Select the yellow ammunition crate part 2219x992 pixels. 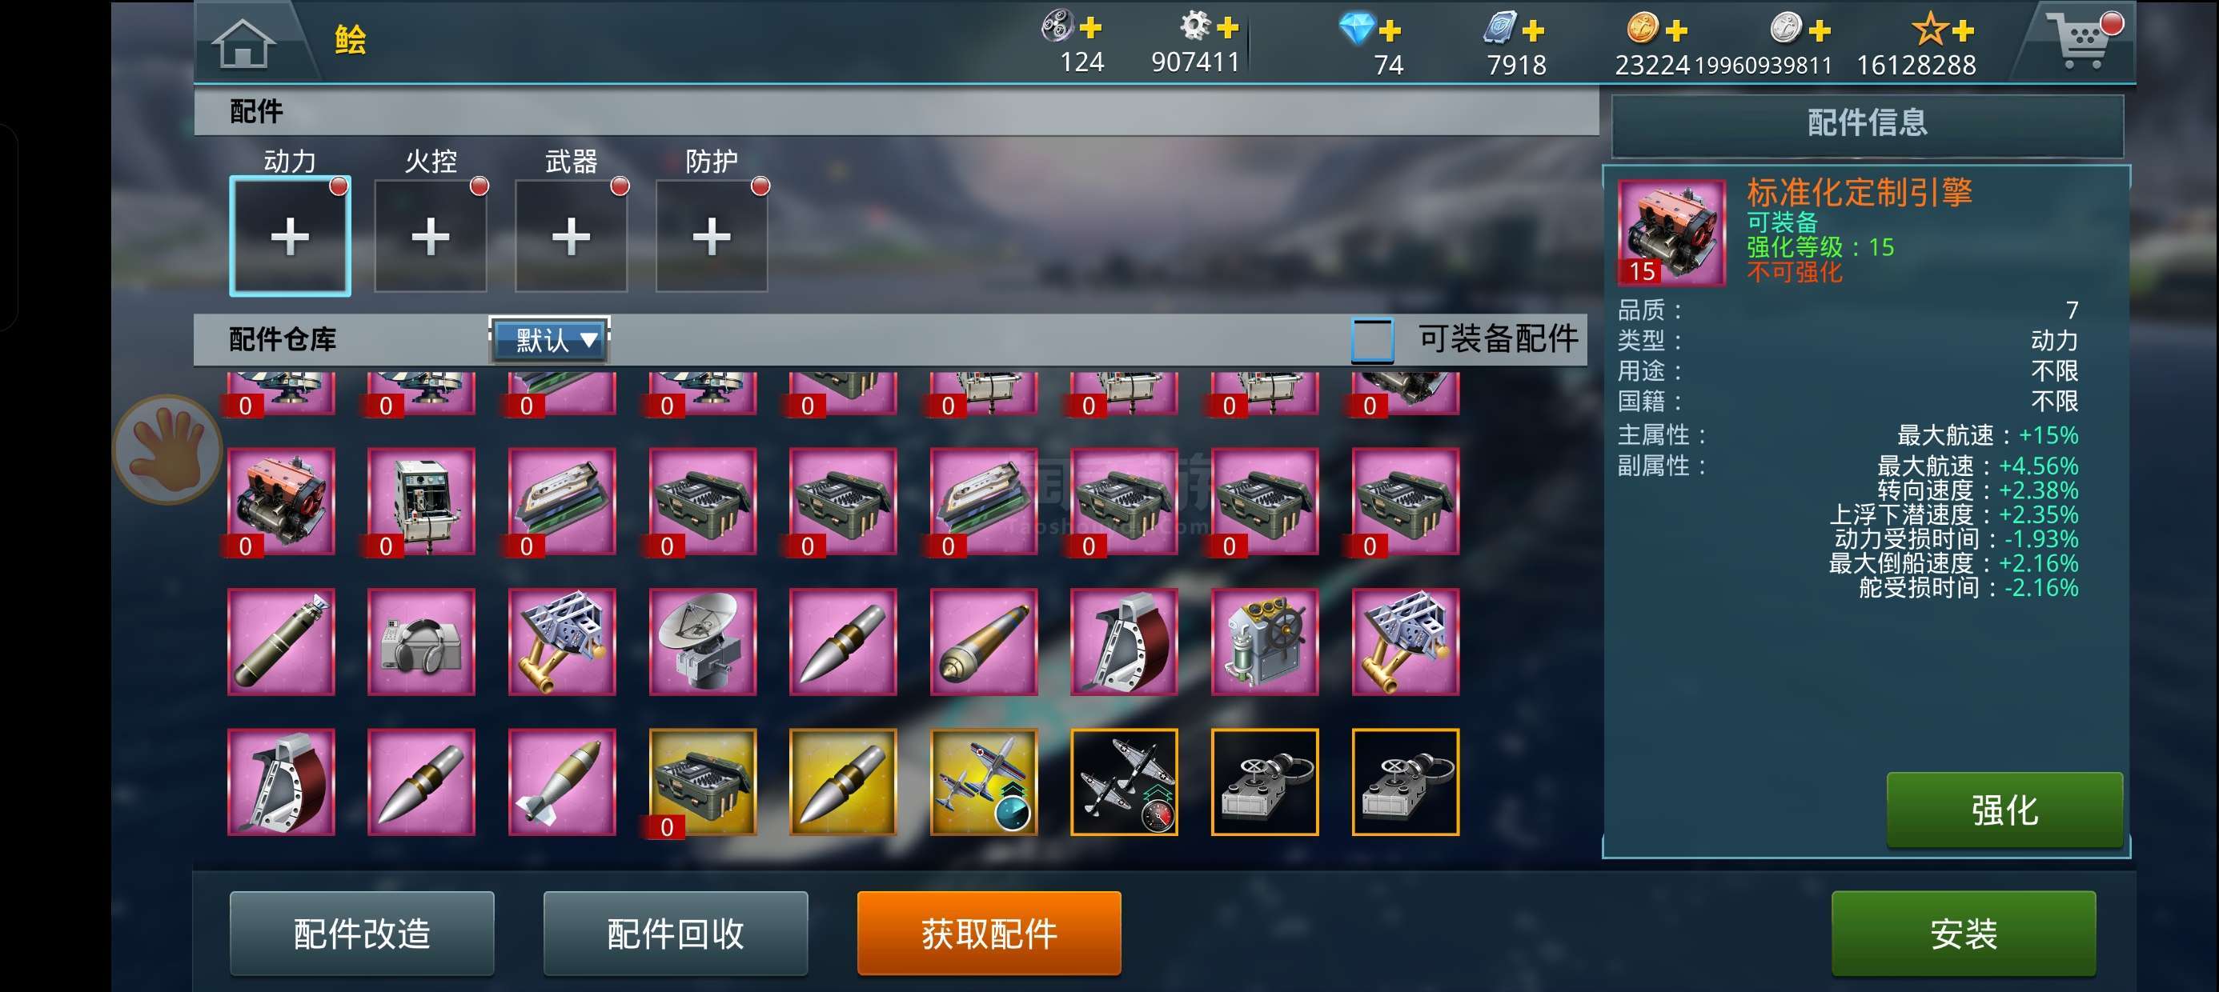(x=702, y=782)
